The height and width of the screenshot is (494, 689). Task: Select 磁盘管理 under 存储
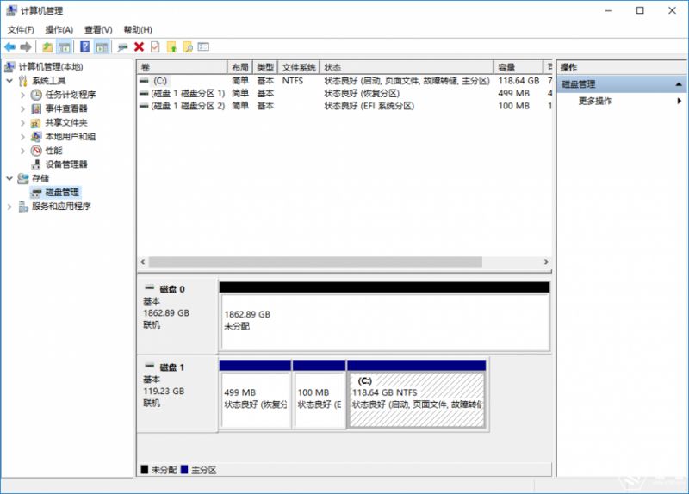pos(61,192)
